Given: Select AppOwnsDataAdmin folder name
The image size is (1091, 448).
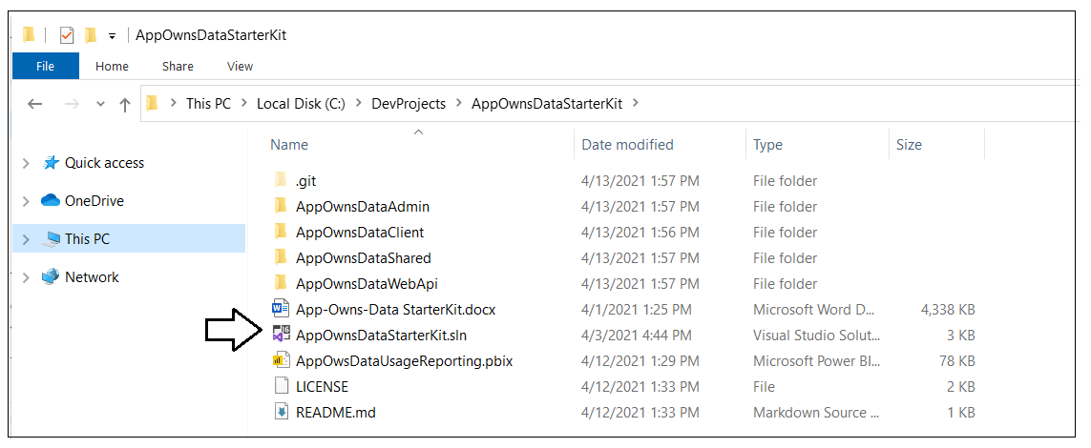Looking at the screenshot, I should pos(363,206).
